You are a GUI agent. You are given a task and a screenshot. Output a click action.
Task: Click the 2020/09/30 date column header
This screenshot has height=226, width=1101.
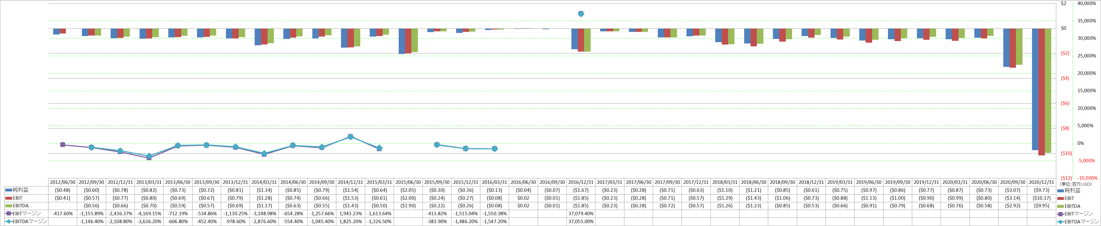[x=1013, y=182]
